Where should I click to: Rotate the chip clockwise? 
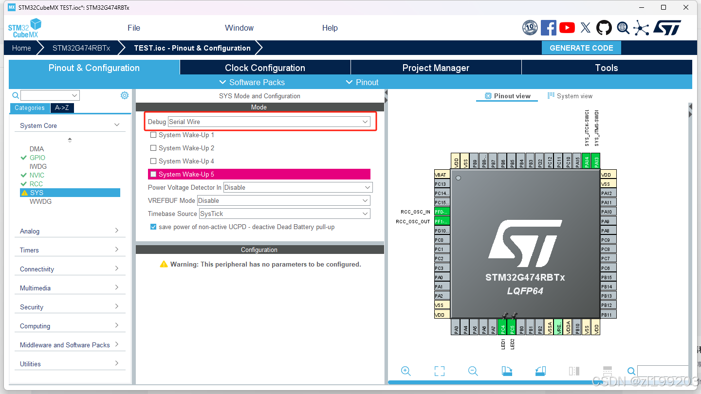coord(507,371)
